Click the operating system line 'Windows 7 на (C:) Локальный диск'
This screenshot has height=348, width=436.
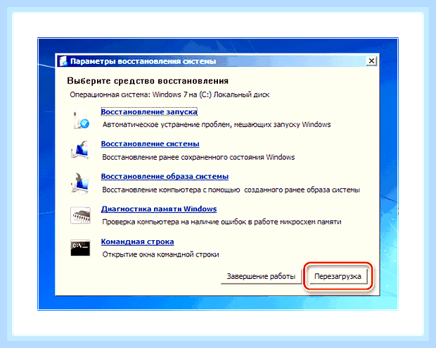pos(211,94)
